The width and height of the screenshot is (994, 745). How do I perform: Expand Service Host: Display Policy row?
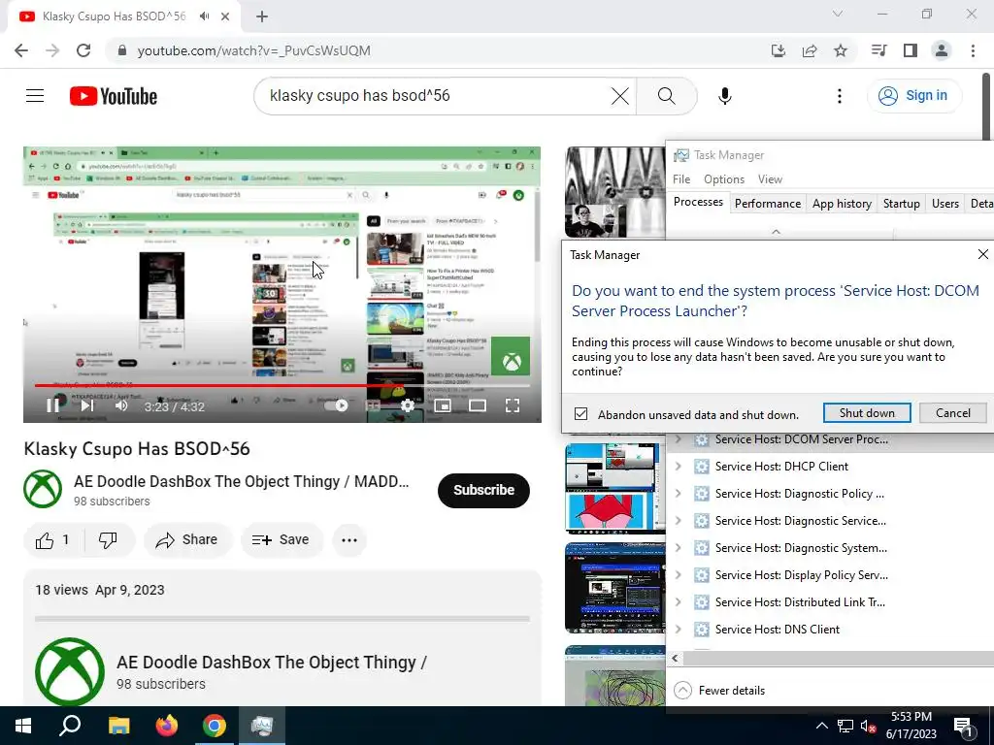click(x=678, y=575)
